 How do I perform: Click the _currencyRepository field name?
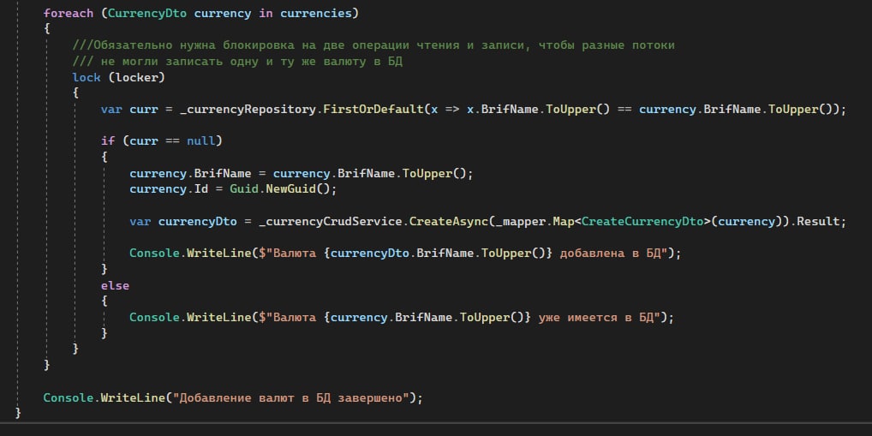click(248, 110)
